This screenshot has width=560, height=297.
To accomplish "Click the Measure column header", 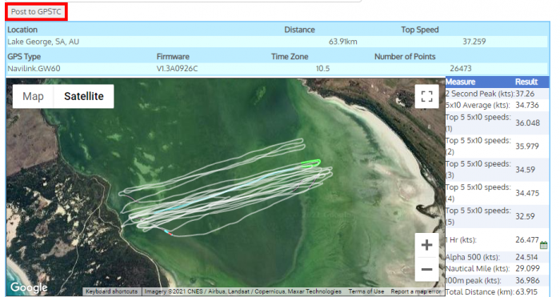I will 460,82.
